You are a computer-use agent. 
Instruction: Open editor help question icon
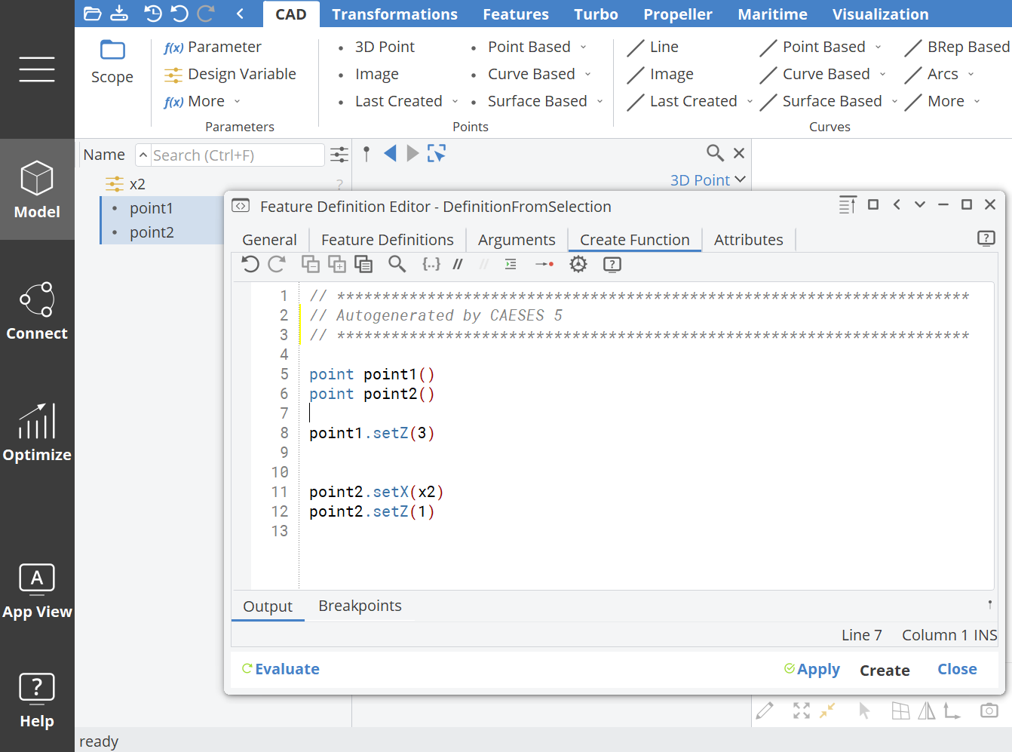[x=612, y=264]
